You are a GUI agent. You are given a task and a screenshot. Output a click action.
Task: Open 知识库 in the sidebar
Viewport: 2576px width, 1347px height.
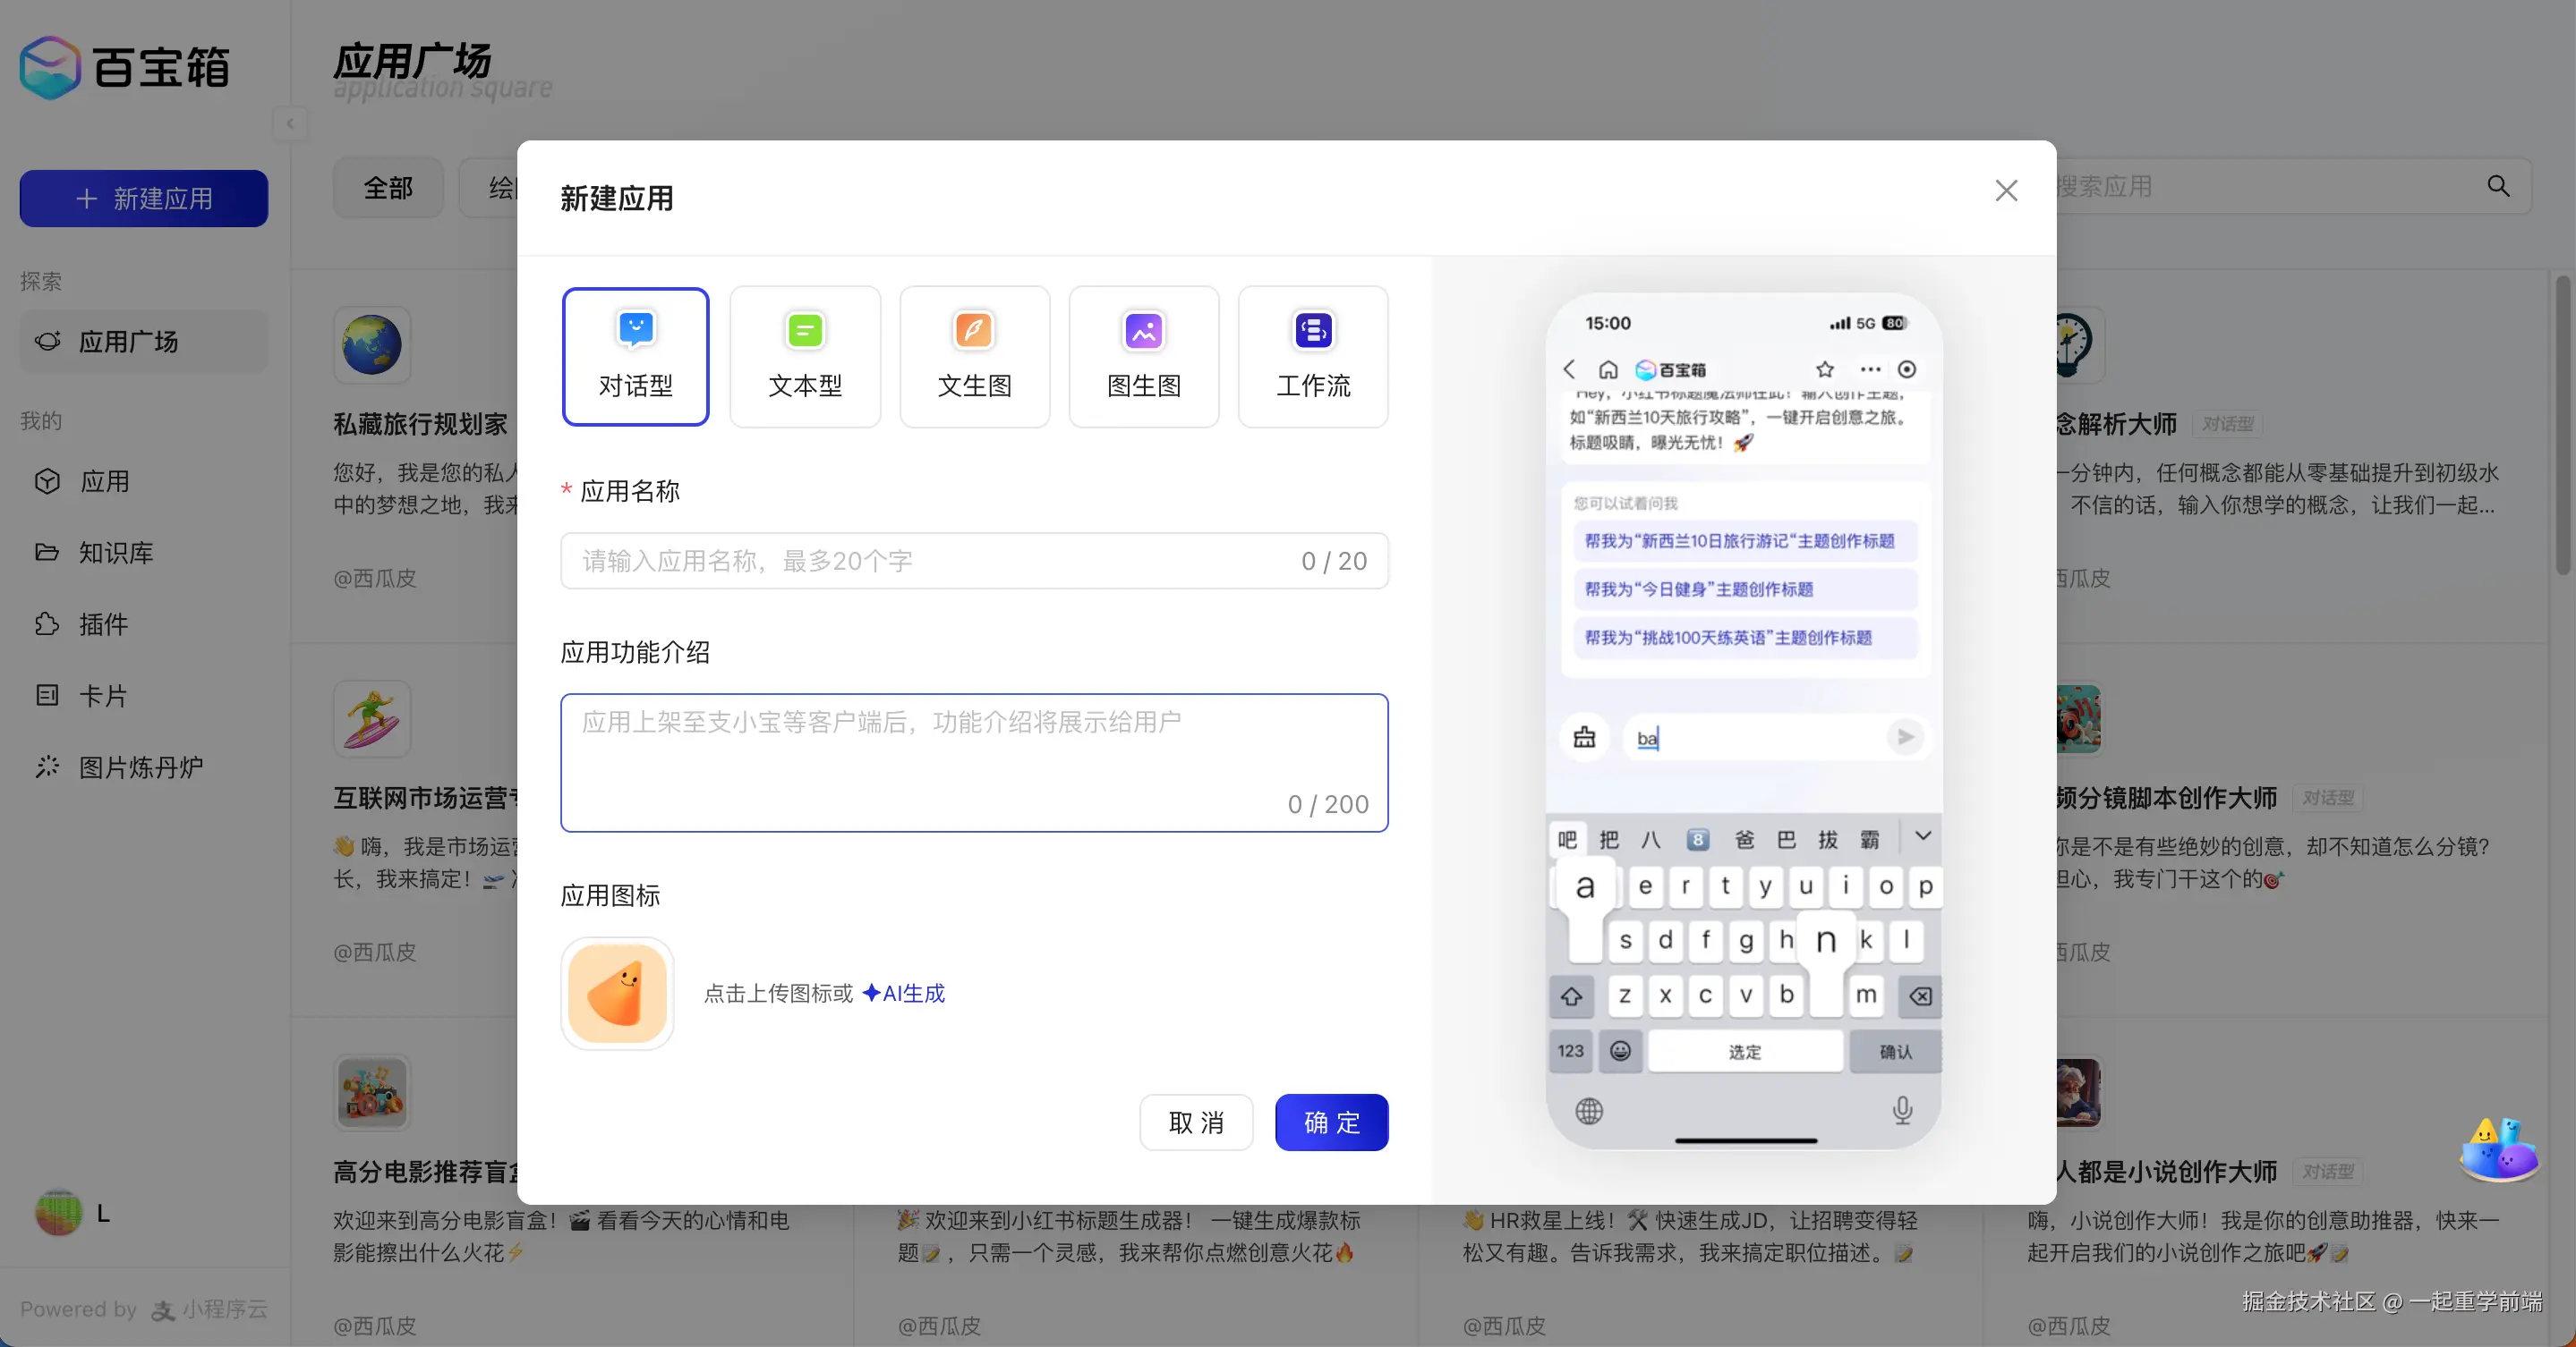115,553
